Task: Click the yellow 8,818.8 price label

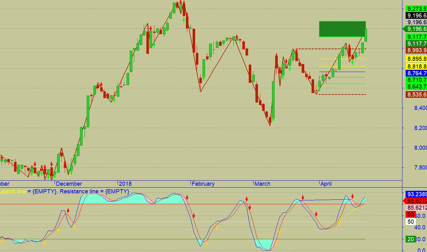Action: pos(416,66)
